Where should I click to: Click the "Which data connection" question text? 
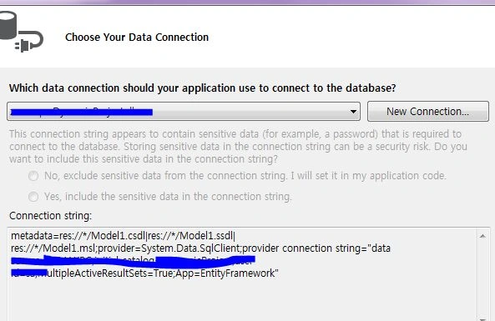tap(202, 88)
